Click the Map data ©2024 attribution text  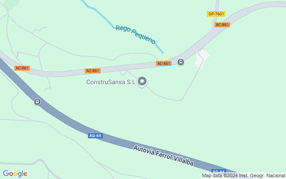[x=220, y=175]
